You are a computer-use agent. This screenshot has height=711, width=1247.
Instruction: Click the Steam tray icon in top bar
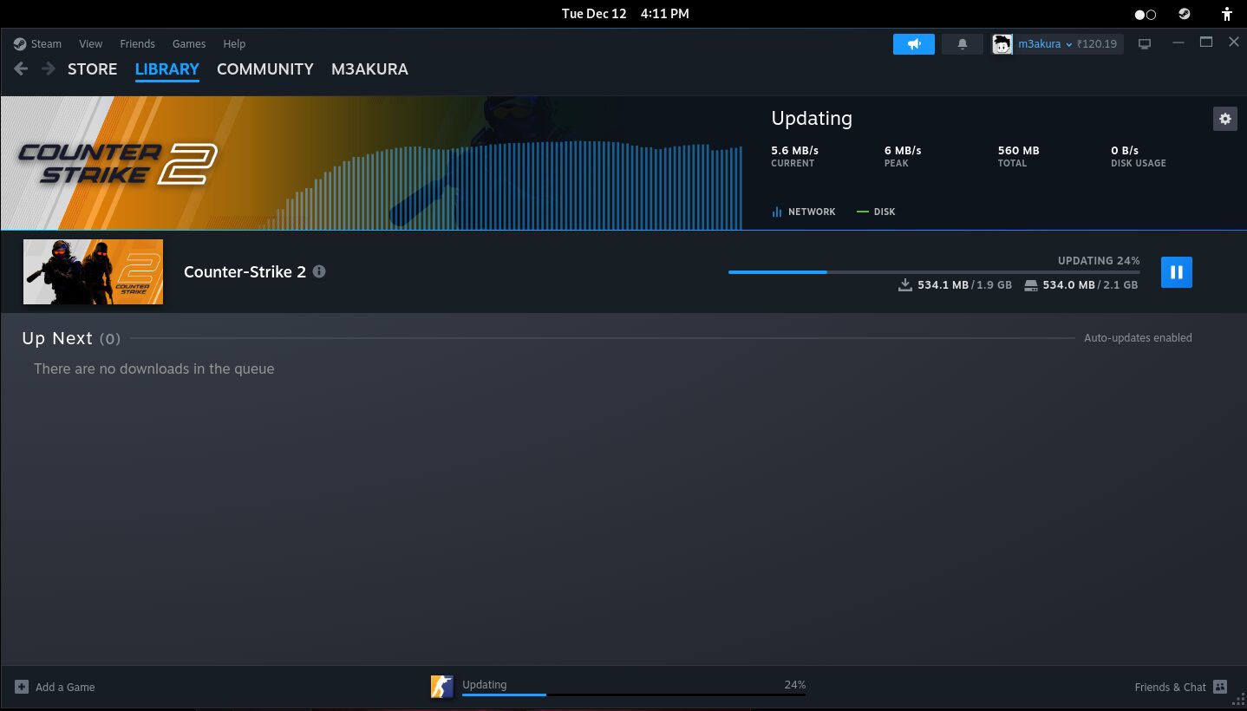pyautogui.click(x=1184, y=14)
